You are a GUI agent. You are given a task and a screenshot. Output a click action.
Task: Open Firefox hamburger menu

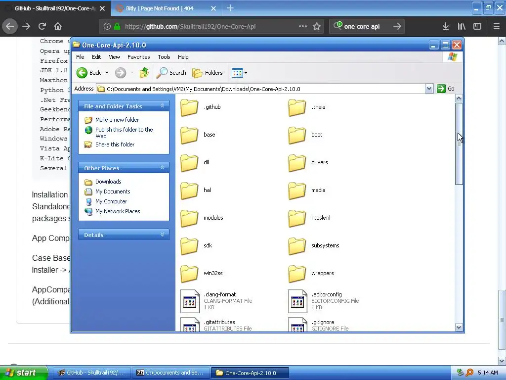pyautogui.click(x=497, y=26)
